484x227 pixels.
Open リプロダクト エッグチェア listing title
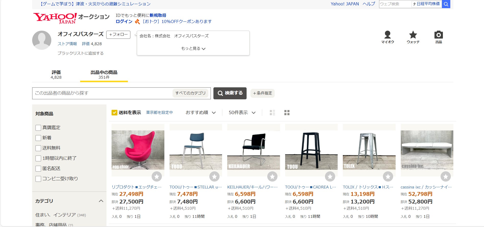[137, 187]
